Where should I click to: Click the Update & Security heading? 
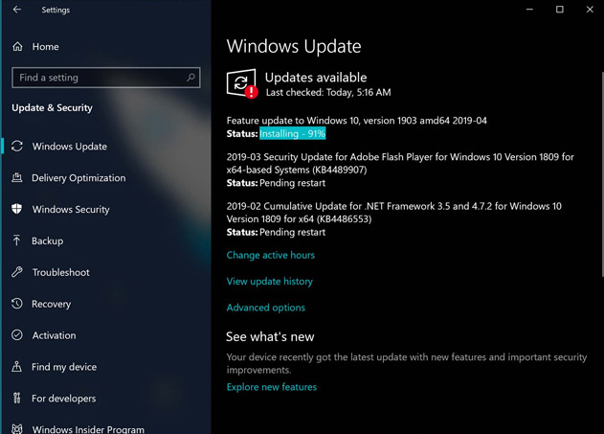coord(52,108)
